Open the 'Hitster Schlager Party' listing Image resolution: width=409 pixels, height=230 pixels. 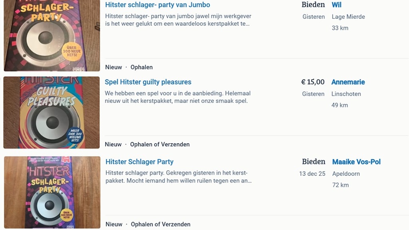[x=139, y=162]
